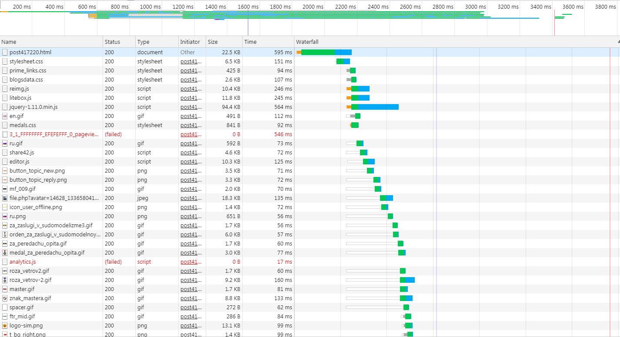This screenshot has width=620, height=337.
Task: Select the icon_user_offline.png request row
Action: tap(310, 207)
